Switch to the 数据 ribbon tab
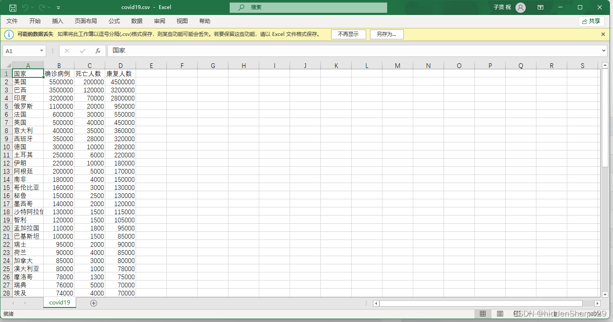Screen dimensions: 613x322 click(x=137, y=21)
